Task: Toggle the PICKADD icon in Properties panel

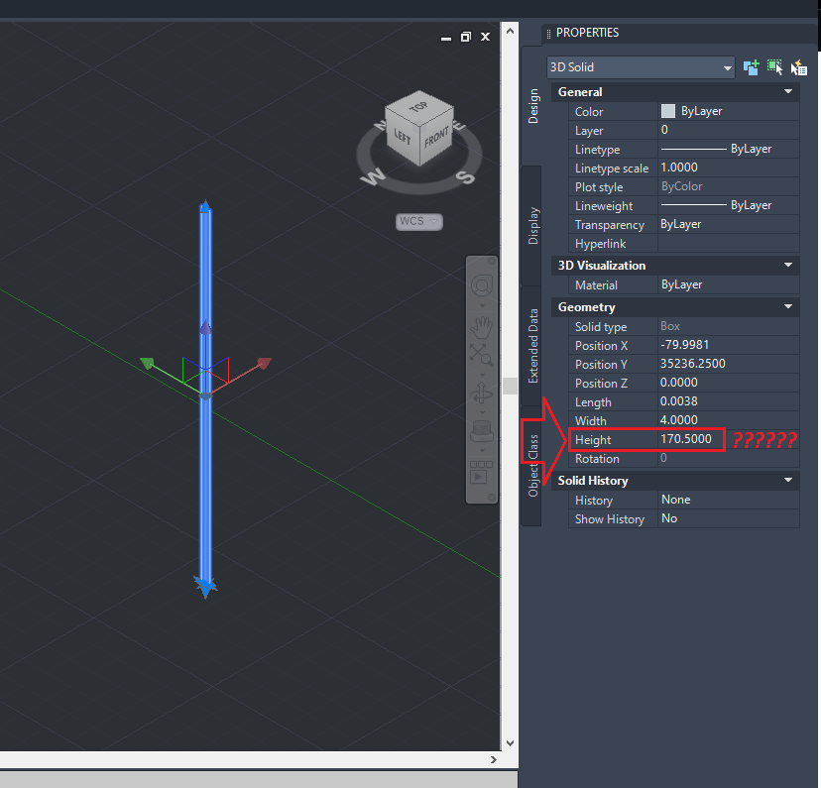Action: coord(751,67)
